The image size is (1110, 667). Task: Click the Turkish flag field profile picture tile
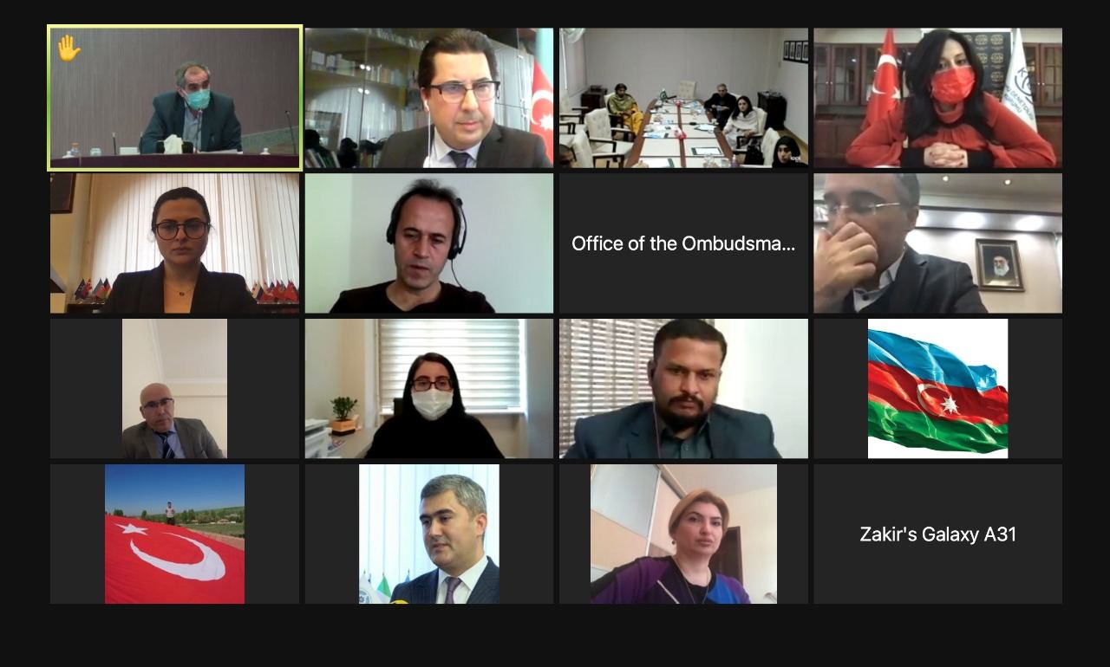pyautogui.click(x=174, y=534)
